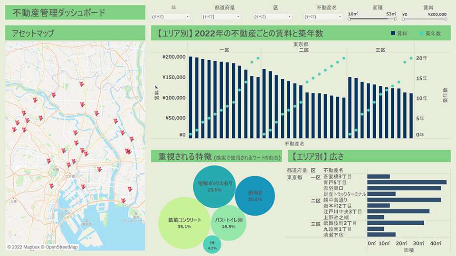Select the 青戸5丁目 bar in the 広さ chart

tap(407, 182)
